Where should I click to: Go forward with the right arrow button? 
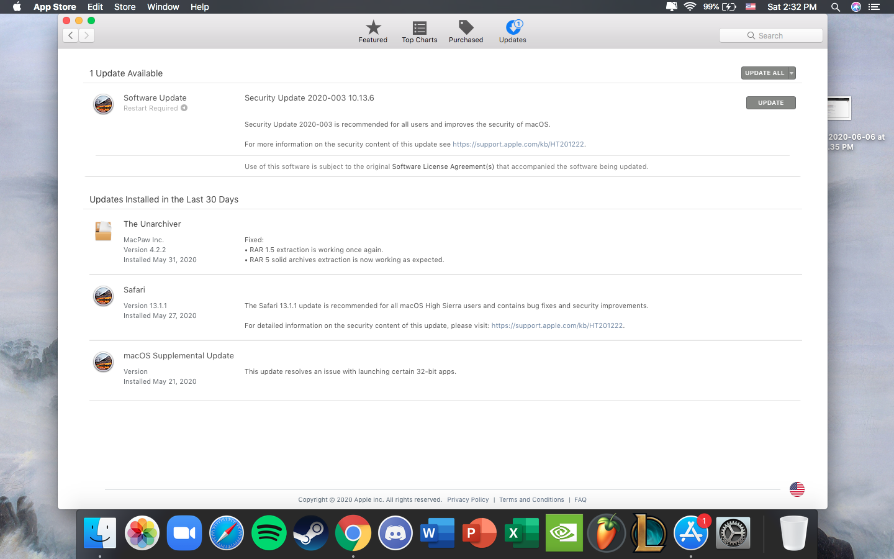(x=87, y=35)
